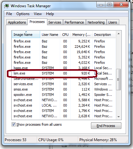This screenshot has height=149, width=133.
Task: Close the Windows Task Manager window
Action: [x=121, y=5]
